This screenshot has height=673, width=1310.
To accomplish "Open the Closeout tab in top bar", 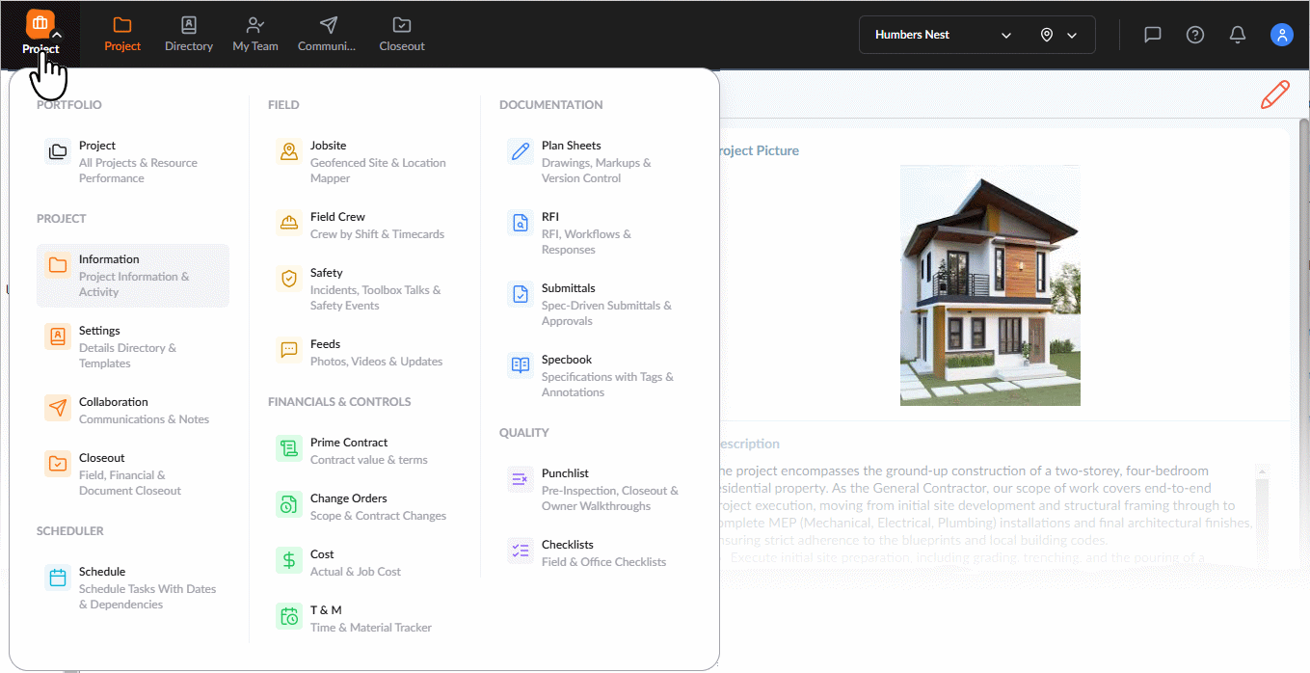I will coord(402,34).
